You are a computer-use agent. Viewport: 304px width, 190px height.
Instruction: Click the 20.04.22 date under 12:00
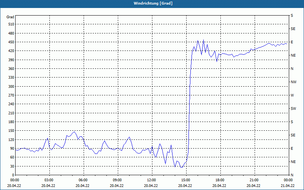pos(151,185)
